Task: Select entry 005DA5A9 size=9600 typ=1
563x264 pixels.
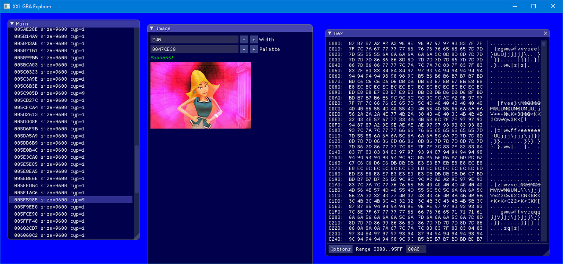Action: coord(71,136)
